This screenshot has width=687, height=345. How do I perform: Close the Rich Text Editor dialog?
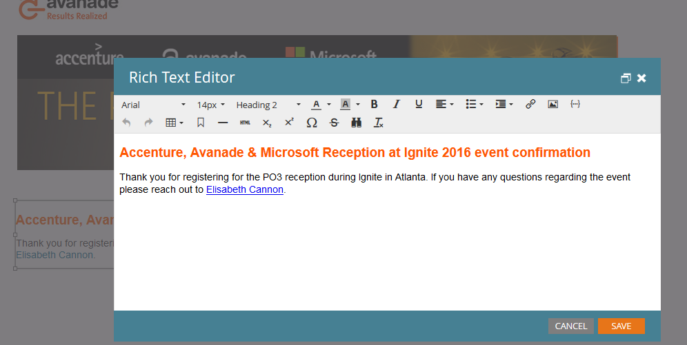click(x=641, y=78)
